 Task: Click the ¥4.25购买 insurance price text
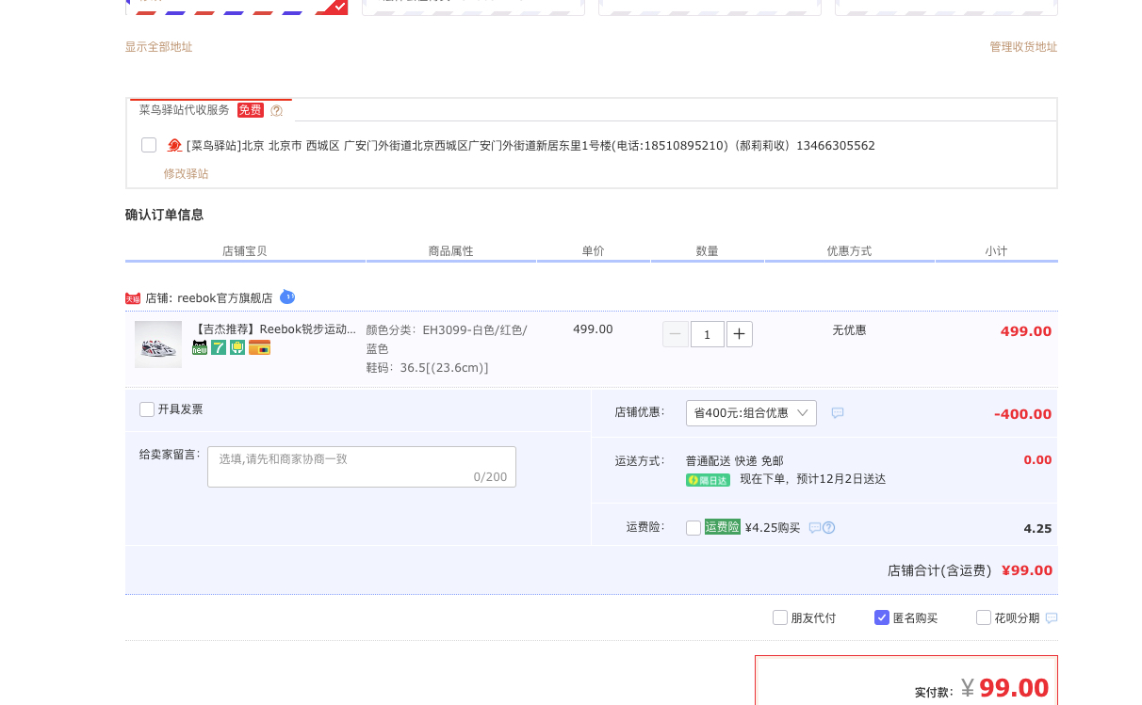[x=772, y=528]
